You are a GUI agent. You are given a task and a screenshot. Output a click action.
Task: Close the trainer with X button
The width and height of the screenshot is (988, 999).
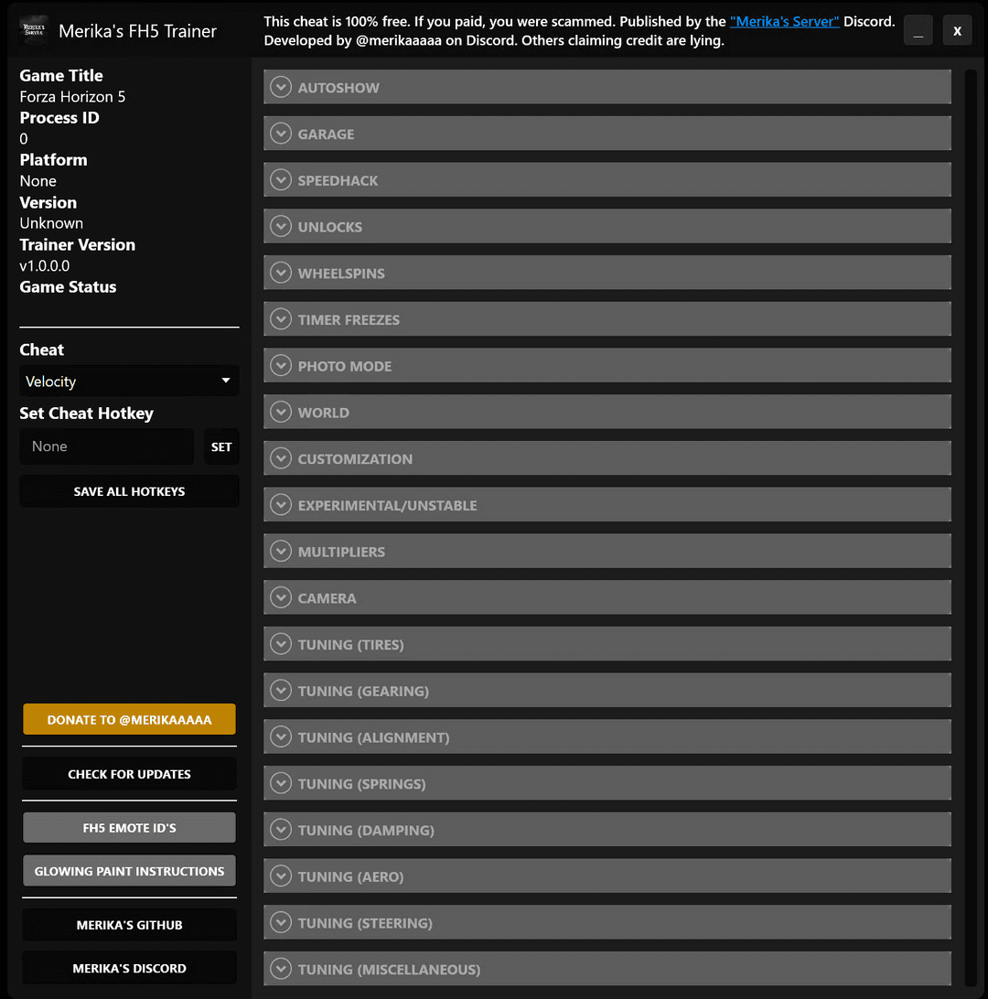click(957, 30)
